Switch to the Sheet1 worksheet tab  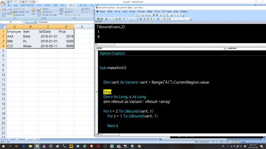[x=13, y=139]
